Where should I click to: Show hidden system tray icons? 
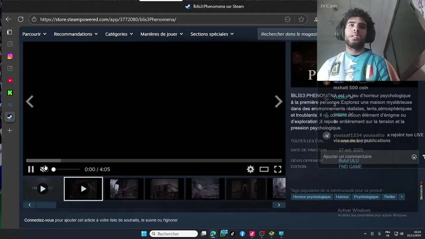coord(365,234)
